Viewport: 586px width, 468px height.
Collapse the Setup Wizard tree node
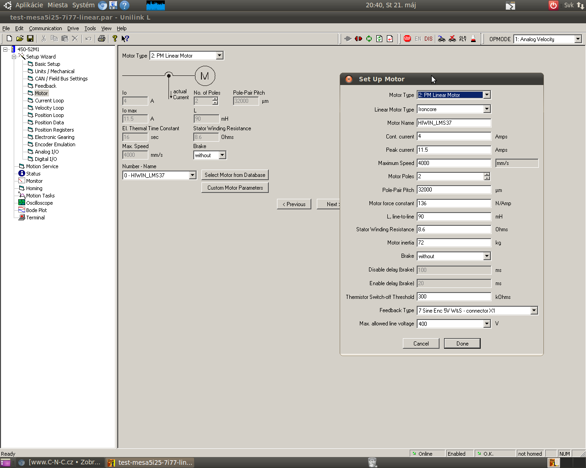tap(14, 57)
